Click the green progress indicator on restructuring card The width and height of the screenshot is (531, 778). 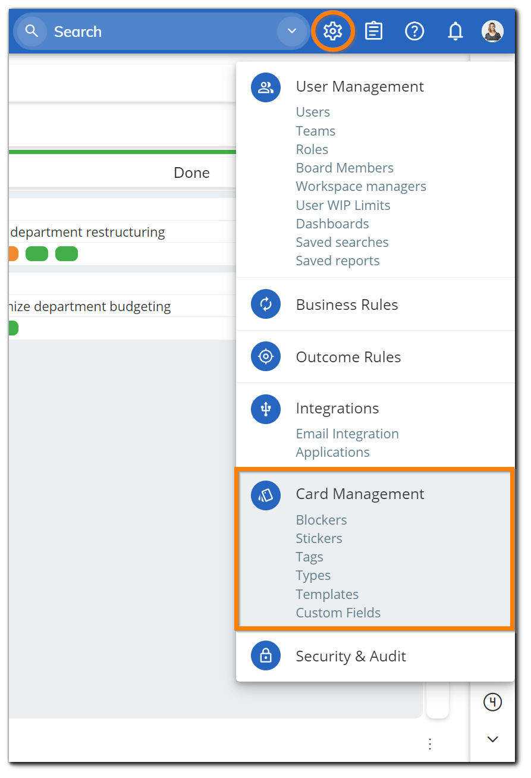(37, 253)
